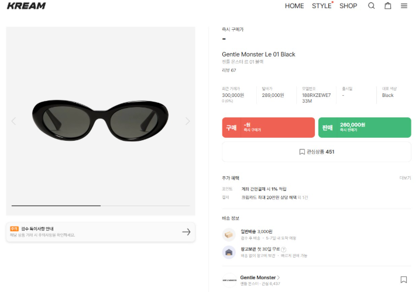Image resolution: width=419 pixels, height=292 pixels.
Task: Open the hamburger menu icon
Action: click(x=404, y=6)
